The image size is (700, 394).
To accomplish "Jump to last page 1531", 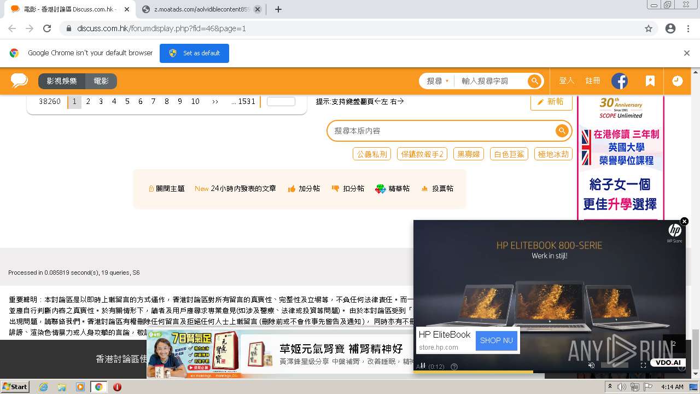I will [x=243, y=101].
